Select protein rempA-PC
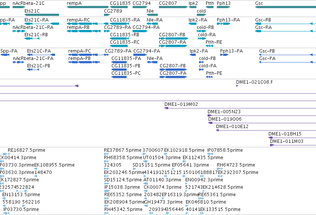The width and height of the screenshot is (316, 215). pos(79,51)
